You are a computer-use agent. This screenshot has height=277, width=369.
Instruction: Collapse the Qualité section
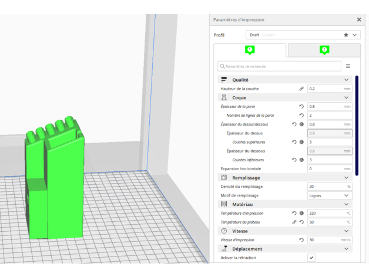(x=346, y=80)
